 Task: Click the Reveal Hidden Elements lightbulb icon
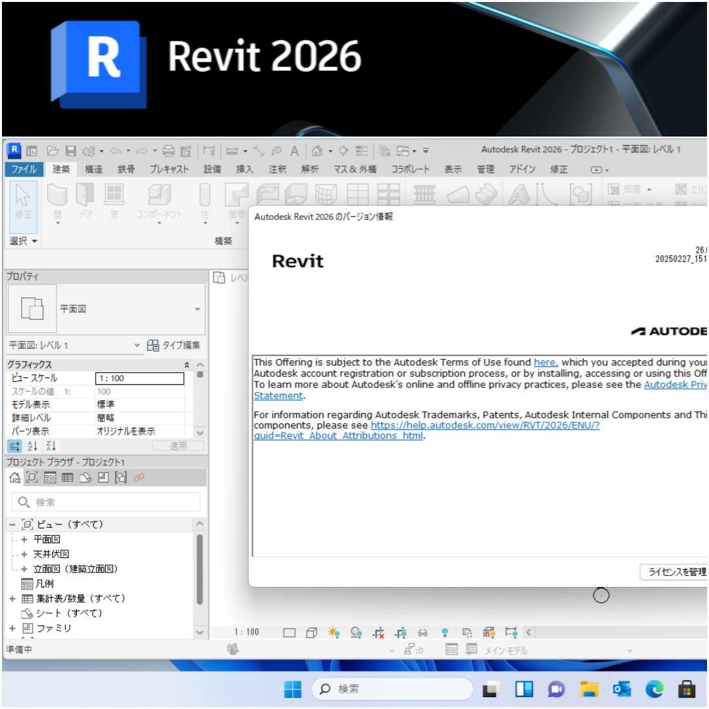[445, 632]
